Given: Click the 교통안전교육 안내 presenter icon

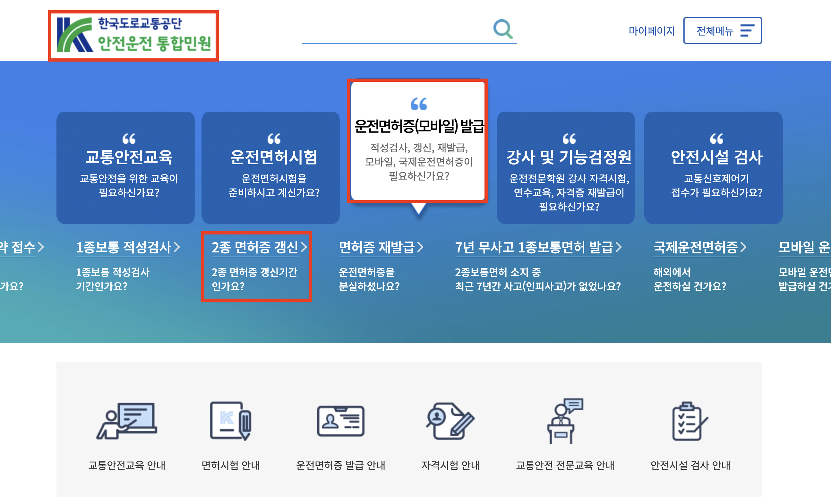Looking at the screenshot, I should [x=127, y=421].
